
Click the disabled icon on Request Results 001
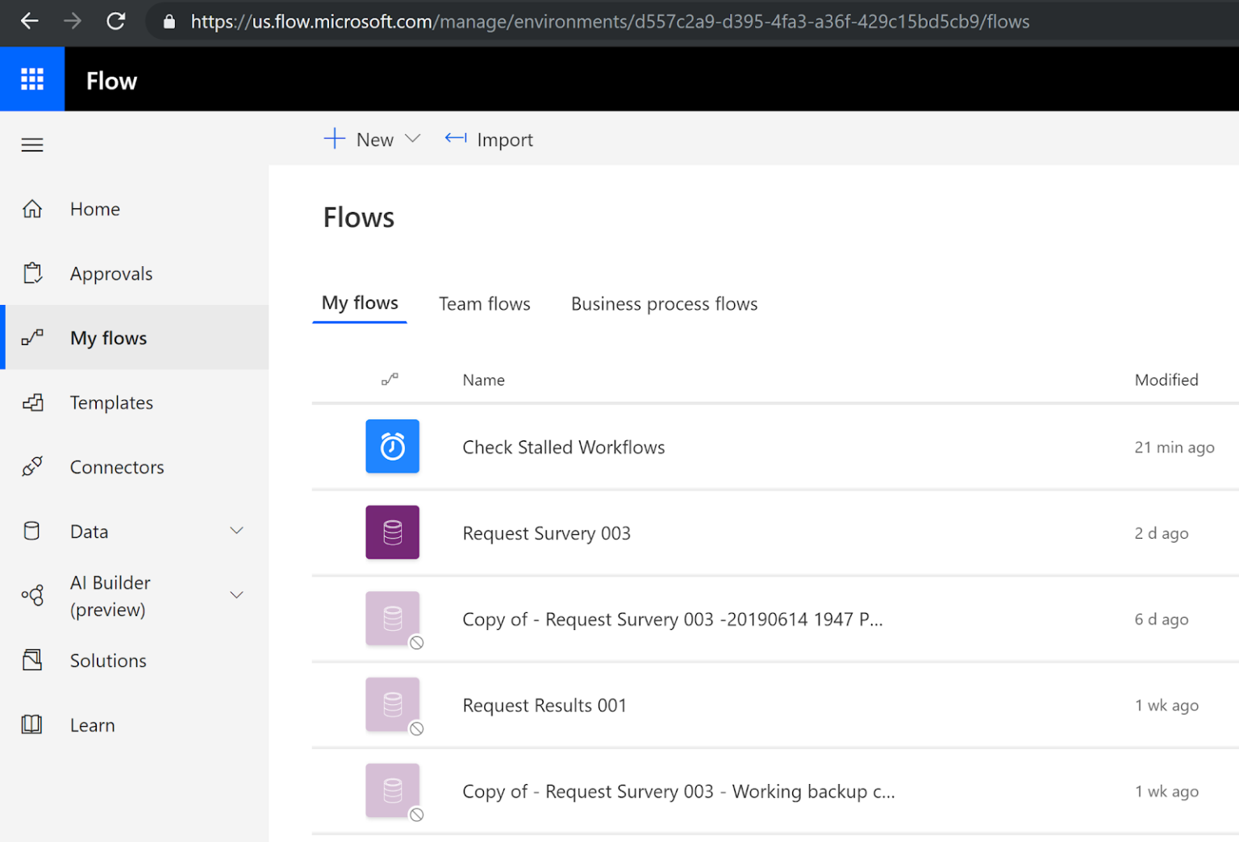tap(418, 728)
